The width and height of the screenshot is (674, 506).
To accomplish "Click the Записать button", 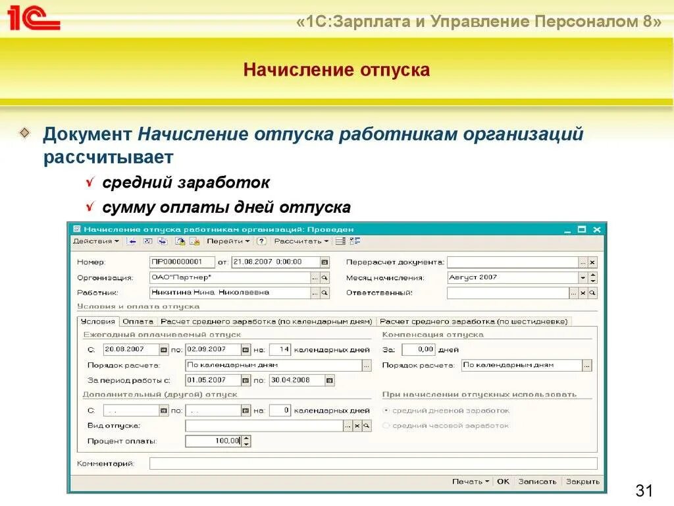I will tap(537, 482).
